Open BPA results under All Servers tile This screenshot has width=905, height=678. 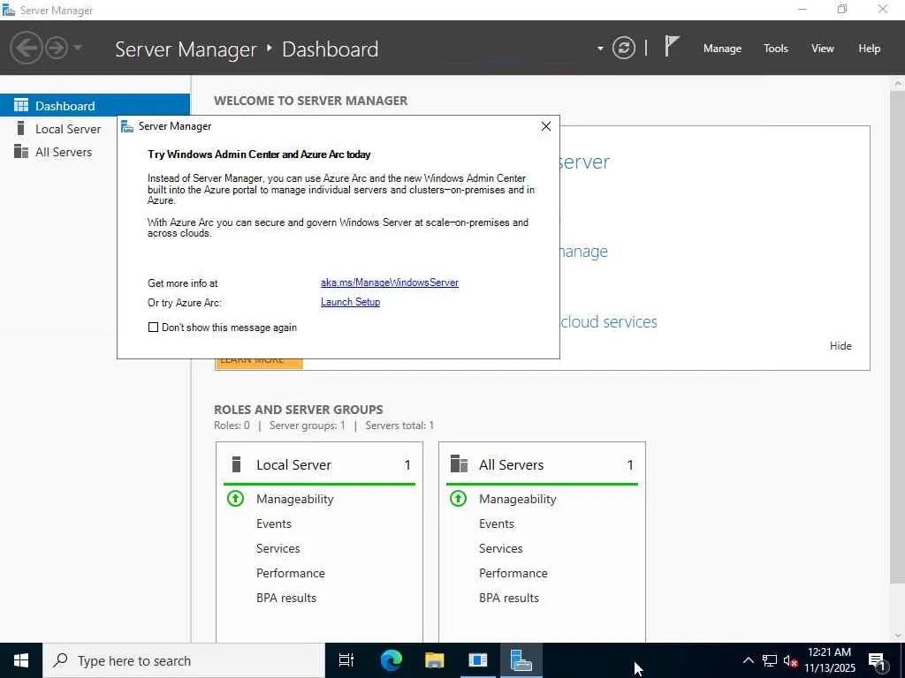click(509, 598)
